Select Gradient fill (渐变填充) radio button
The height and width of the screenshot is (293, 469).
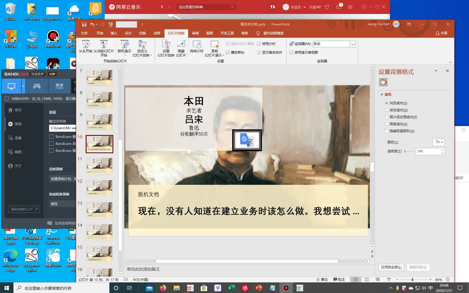(x=387, y=110)
